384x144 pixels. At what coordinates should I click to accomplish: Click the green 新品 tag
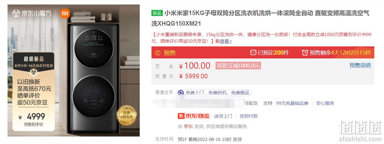pos(157,13)
